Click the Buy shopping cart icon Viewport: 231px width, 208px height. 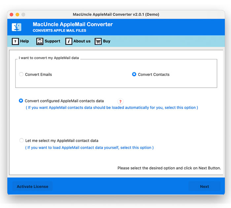click(x=98, y=41)
